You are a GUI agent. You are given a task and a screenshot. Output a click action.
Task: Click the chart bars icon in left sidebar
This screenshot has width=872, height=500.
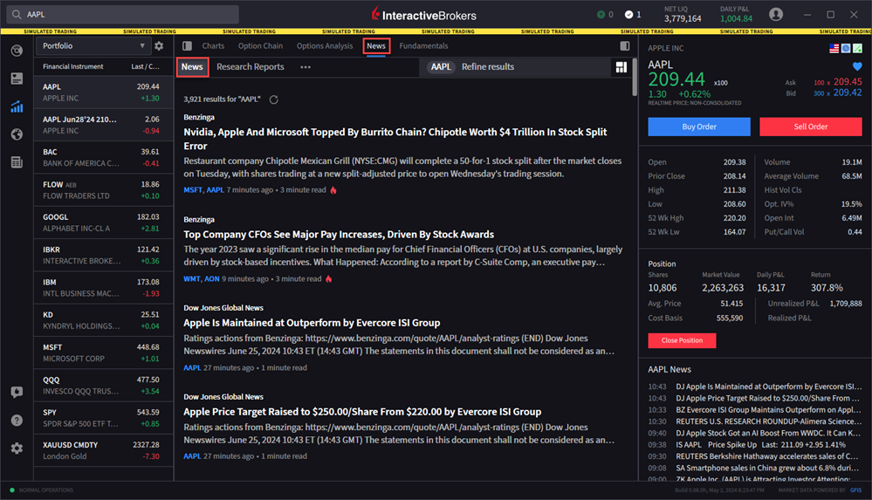(x=17, y=106)
